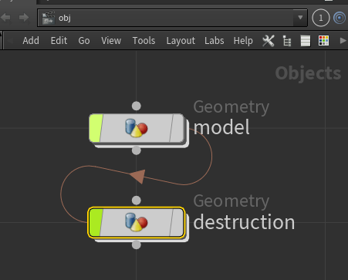Expand the obj path dropdown arrow
This screenshot has height=280, width=348.
point(300,18)
